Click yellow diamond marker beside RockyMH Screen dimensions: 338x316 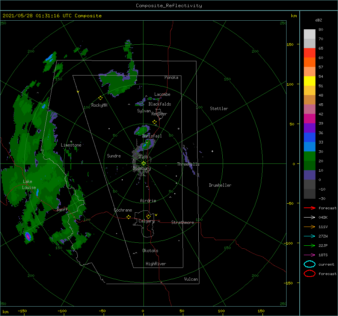click(x=100, y=98)
